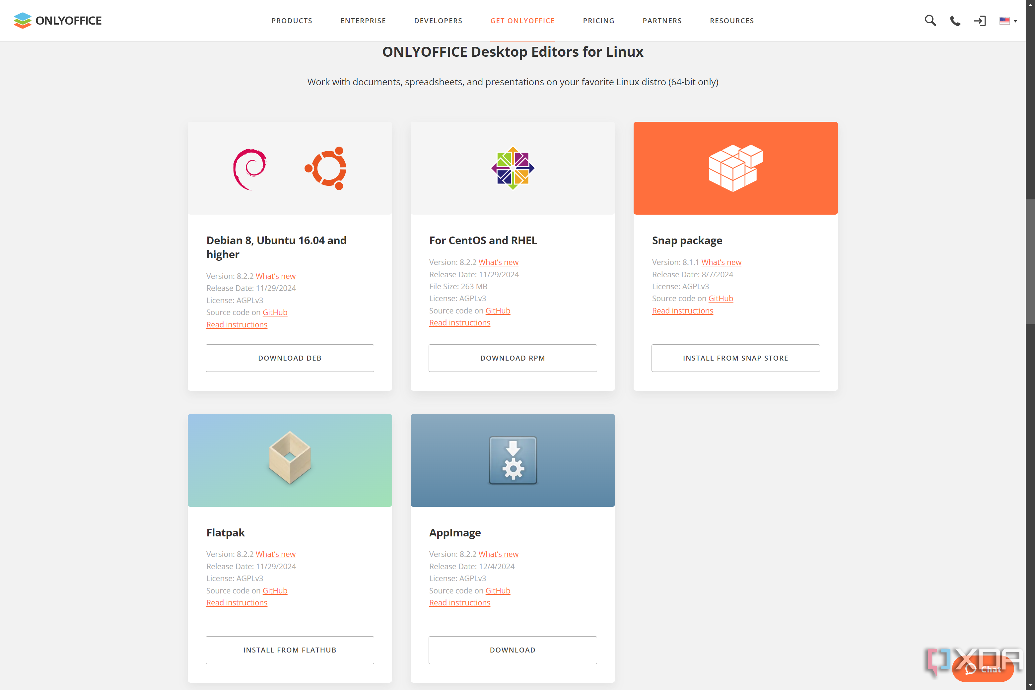This screenshot has height=690, width=1035.
Task: Open What's new link for CentOS and RHEL
Action: coord(499,262)
